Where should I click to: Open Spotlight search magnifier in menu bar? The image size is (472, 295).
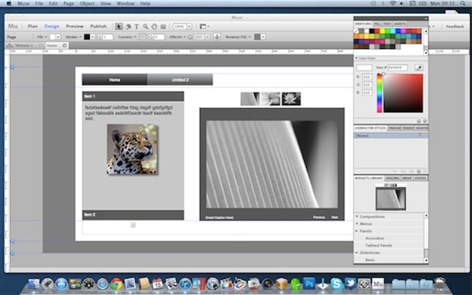click(x=463, y=3)
